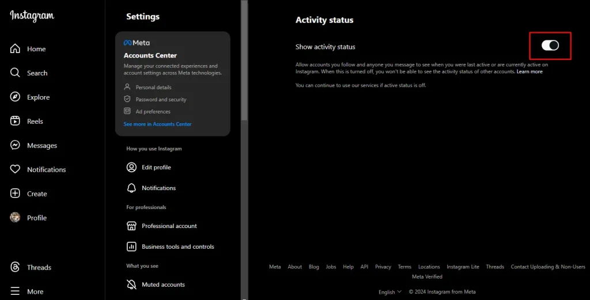
Task: Click the Locations footer link
Action: click(x=429, y=267)
